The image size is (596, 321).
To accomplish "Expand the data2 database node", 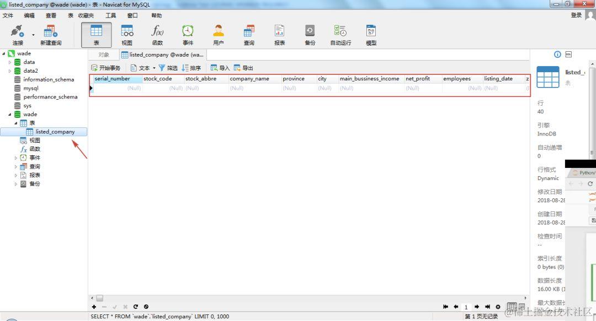I will point(10,71).
